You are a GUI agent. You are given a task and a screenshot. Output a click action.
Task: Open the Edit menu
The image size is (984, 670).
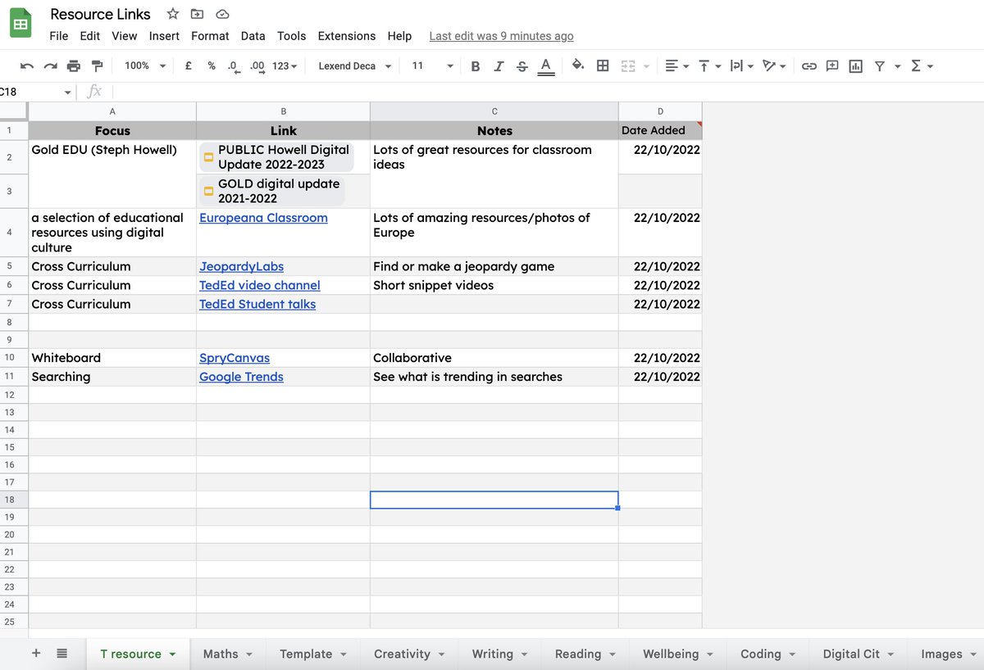[x=90, y=36]
